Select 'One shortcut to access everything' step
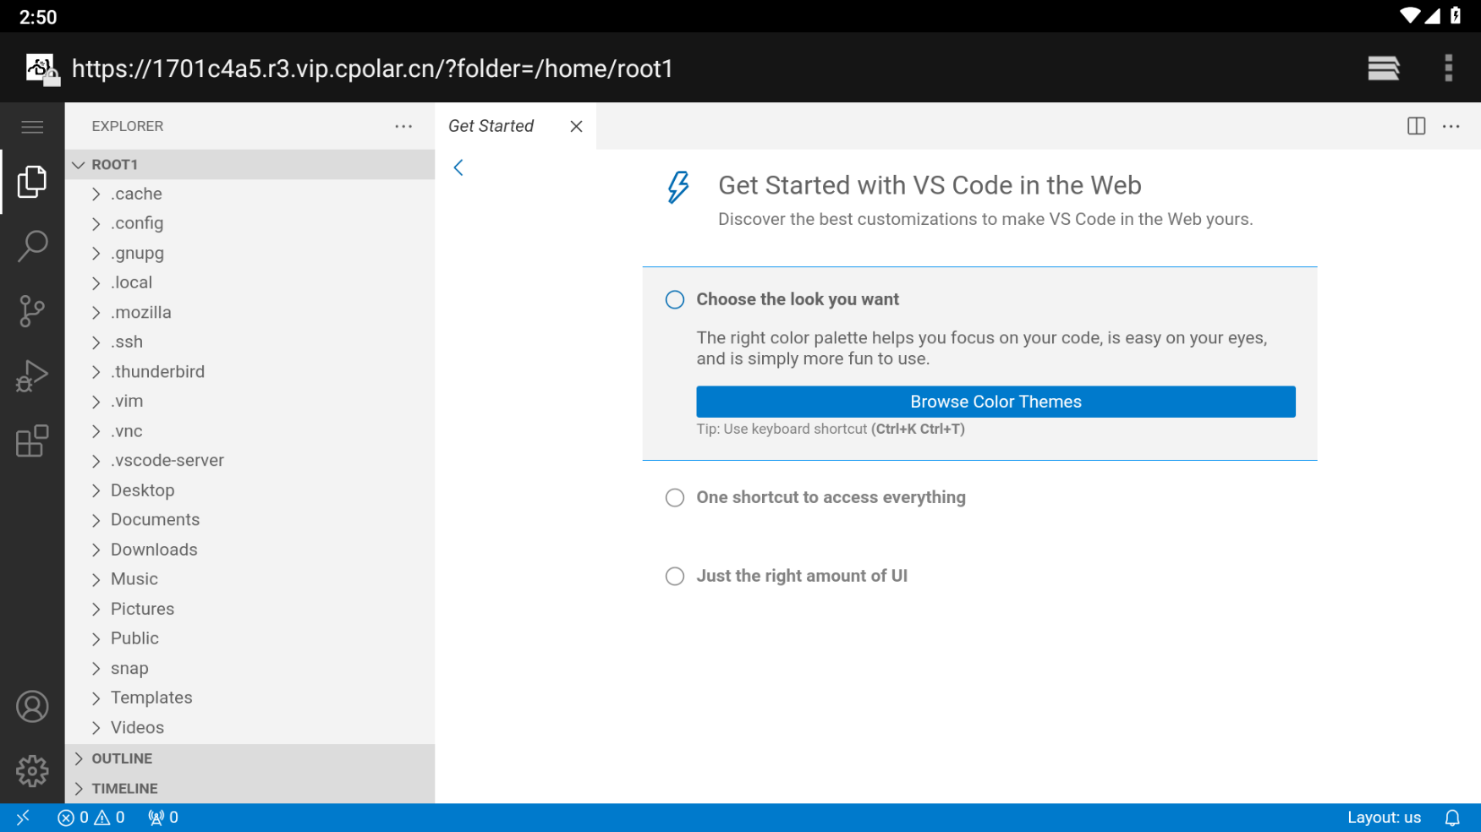 tap(830, 497)
